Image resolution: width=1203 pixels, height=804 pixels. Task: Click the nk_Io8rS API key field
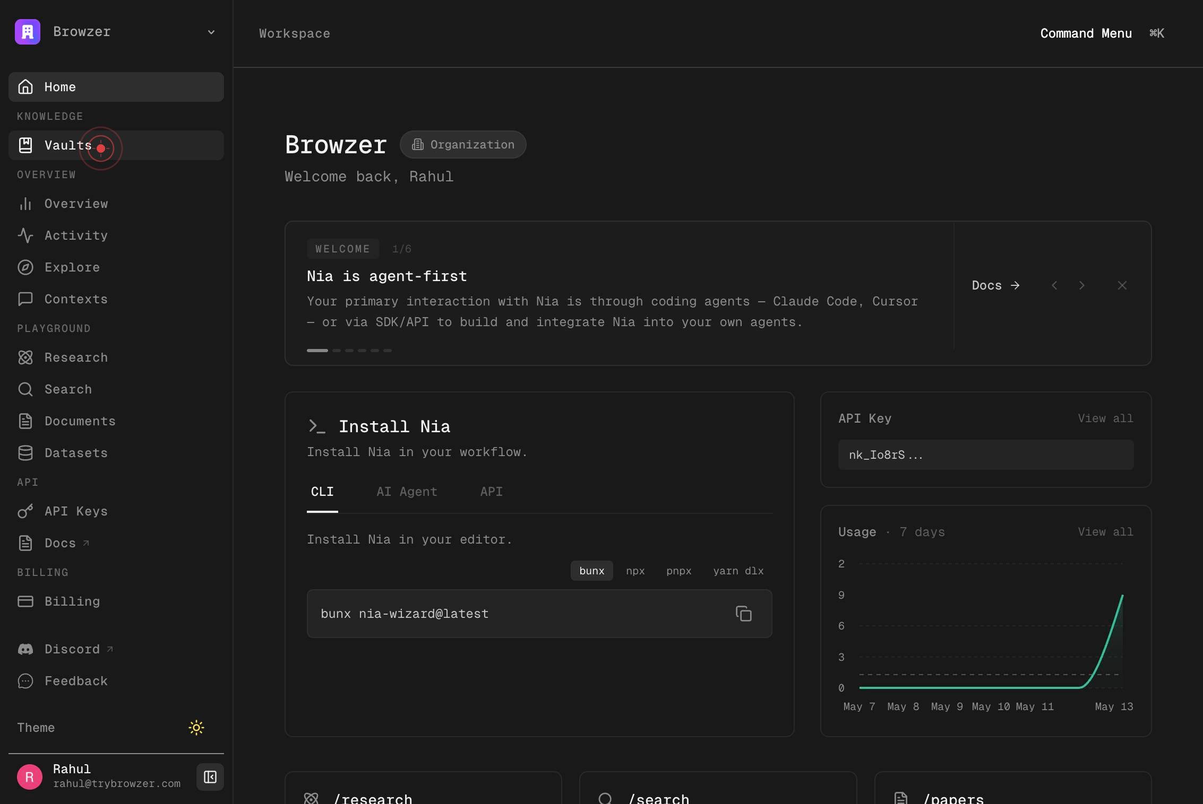(x=986, y=455)
